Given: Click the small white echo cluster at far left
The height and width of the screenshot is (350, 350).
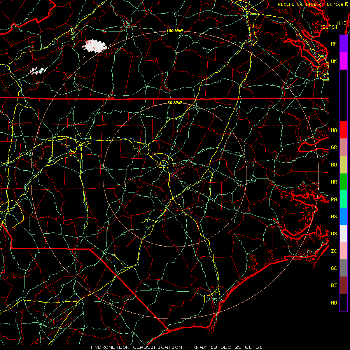Looking at the screenshot, I should [x=37, y=71].
